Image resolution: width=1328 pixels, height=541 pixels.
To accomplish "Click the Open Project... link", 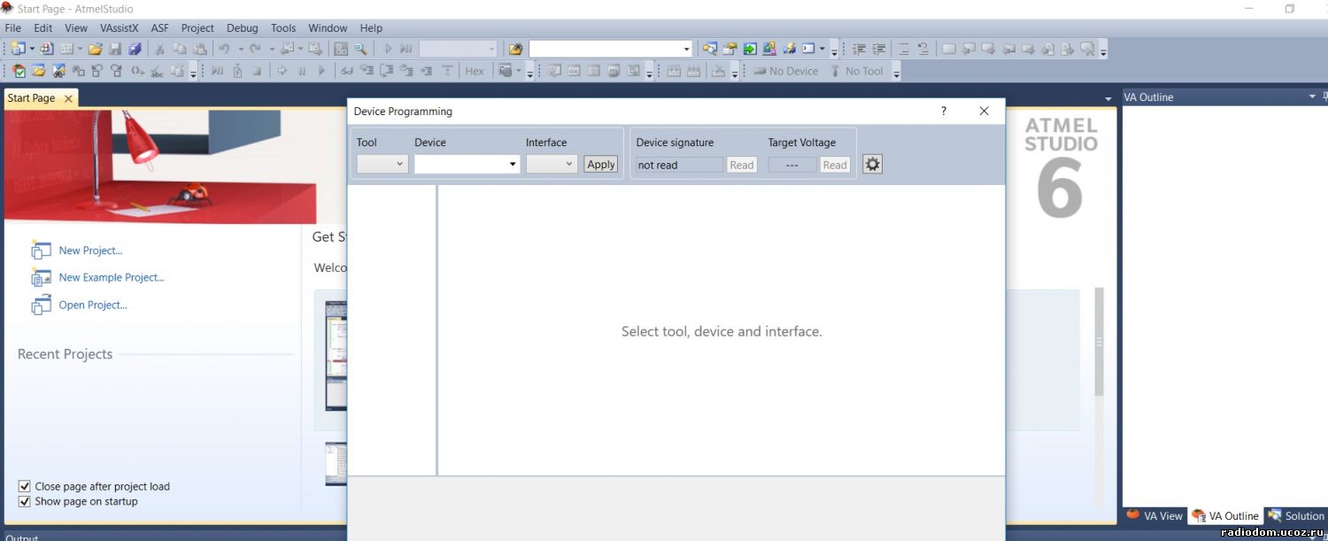I will (93, 305).
